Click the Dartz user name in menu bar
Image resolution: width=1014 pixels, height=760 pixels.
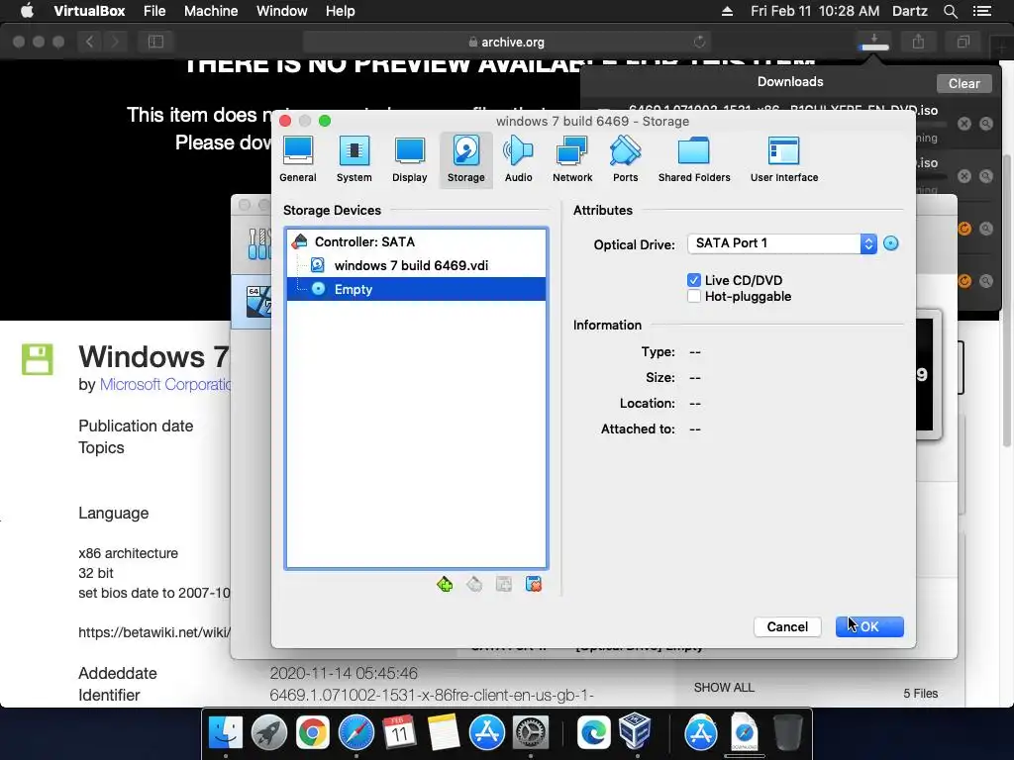(909, 11)
